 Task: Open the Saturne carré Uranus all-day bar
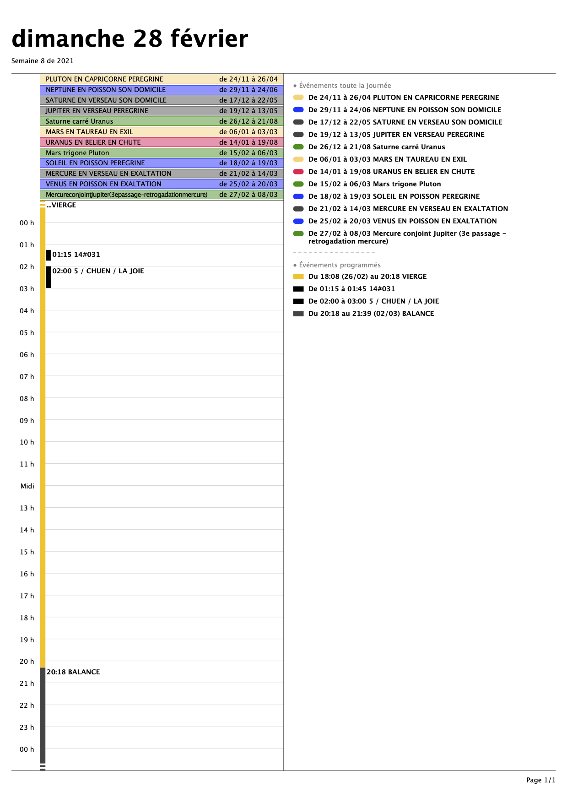(162, 121)
